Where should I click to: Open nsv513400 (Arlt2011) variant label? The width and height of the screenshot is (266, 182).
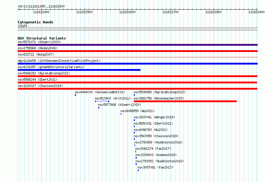113,98
